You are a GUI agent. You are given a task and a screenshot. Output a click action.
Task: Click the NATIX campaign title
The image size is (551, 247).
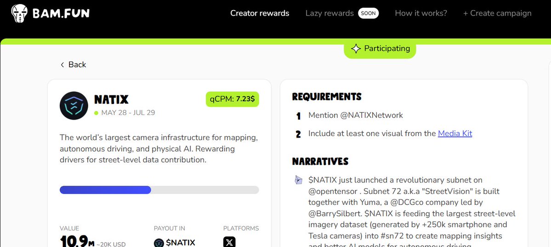[x=111, y=99]
